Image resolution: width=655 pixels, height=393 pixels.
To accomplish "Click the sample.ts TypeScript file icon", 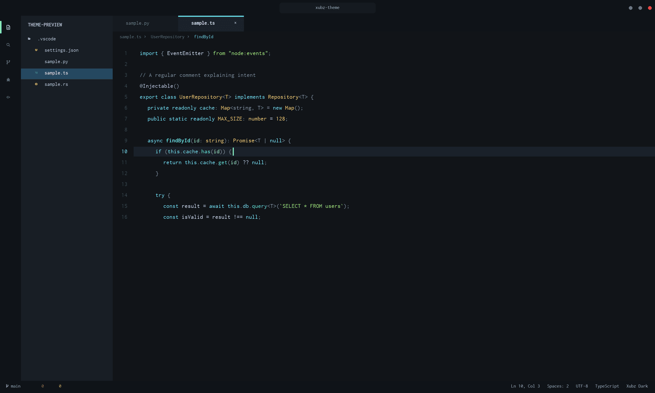I will point(36,73).
